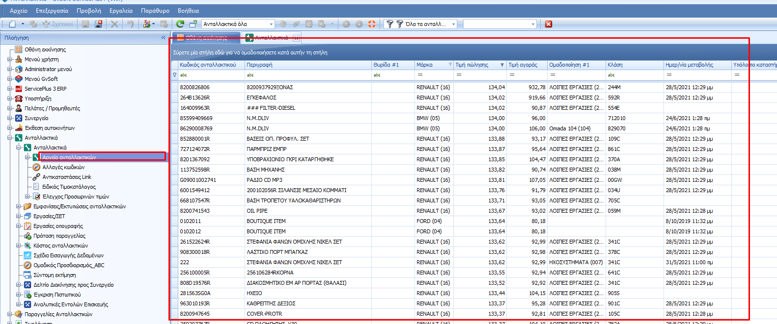Click the green refresh arrow icon
The height and width of the screenshot is (324, 777).
[180, 24]
